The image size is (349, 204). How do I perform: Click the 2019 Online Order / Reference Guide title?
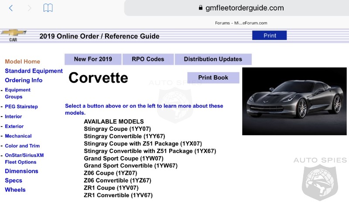click(x=99, y=36)
